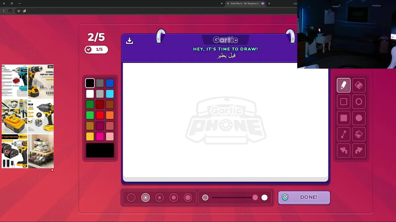Pick the orange color swatch
Image resolution: width=396 pixels, height=222 pixels.
coord(110,115)
